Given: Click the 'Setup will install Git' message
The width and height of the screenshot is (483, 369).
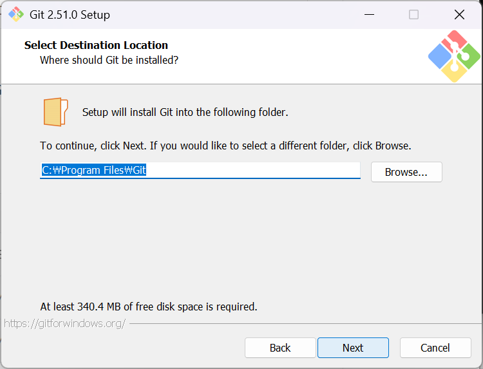Looking at the screenshot, I should click(x=185, y=112).
